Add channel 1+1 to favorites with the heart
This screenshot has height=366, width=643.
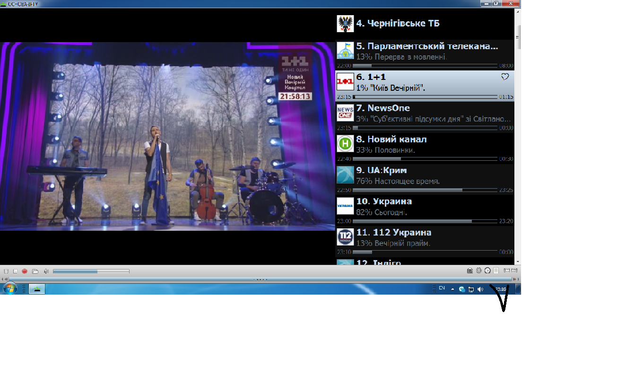(504, 77)
